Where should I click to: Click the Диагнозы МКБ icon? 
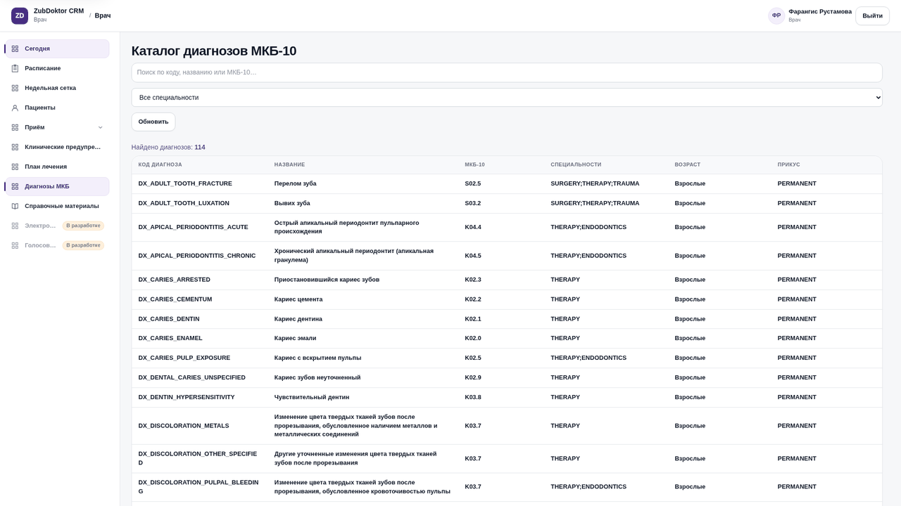[15, 186]
